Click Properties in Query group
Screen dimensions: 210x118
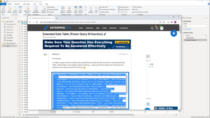[51, 7]
